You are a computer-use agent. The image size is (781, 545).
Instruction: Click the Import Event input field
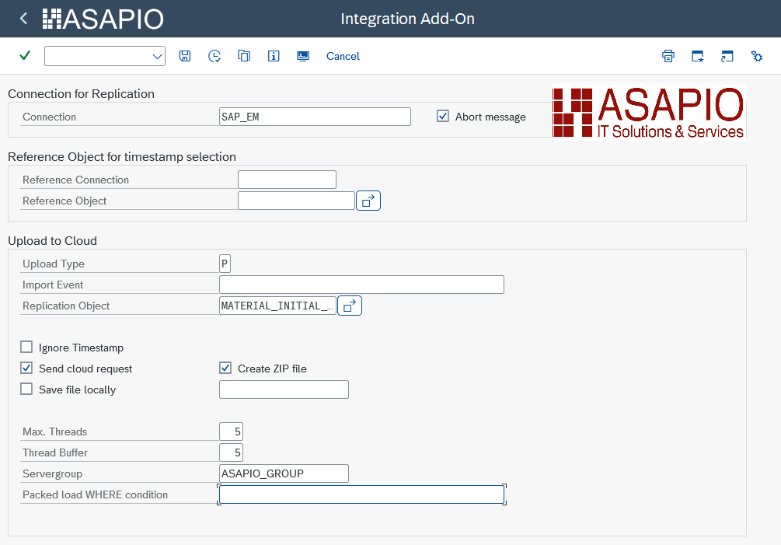(x=361, y=285)
